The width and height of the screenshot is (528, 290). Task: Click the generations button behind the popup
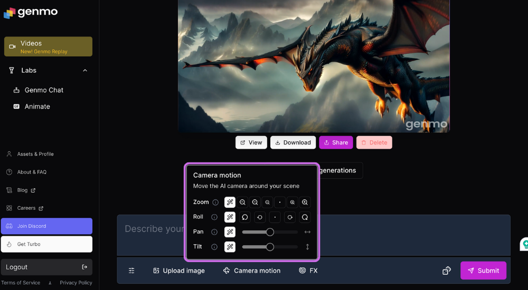[x=341, y=170]
